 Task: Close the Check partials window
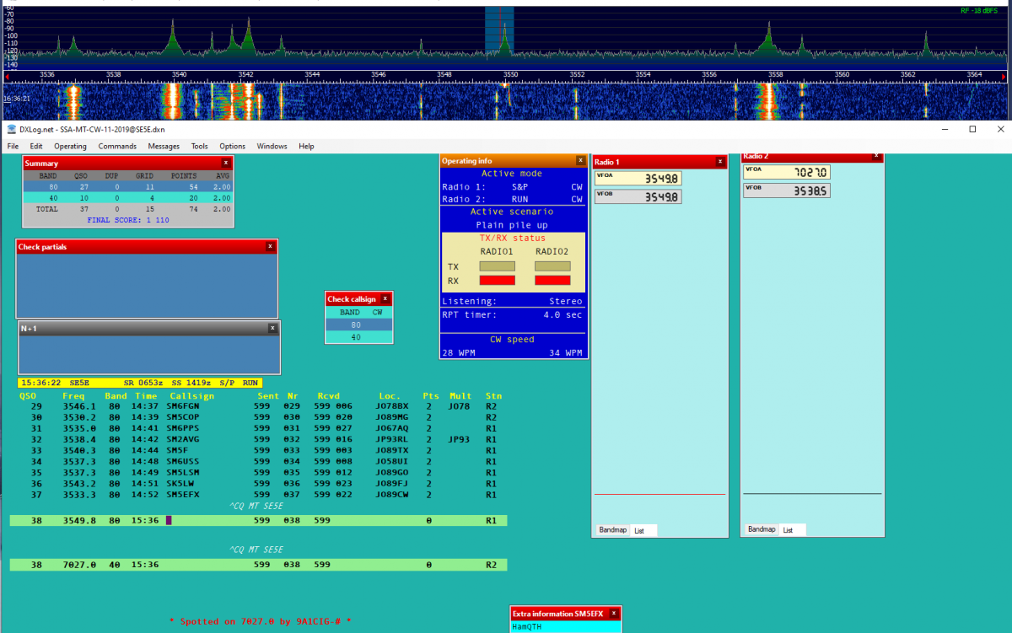[270, 246]
